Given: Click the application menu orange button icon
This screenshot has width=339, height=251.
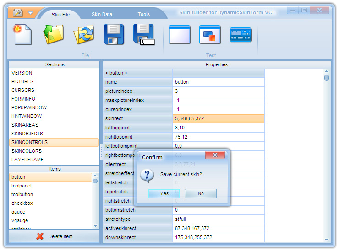Looking at the screenshot, I should (18, 13).
